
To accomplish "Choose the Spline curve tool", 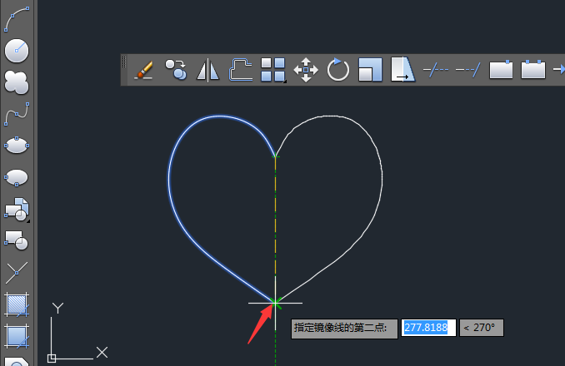I will tap(17, 114).
